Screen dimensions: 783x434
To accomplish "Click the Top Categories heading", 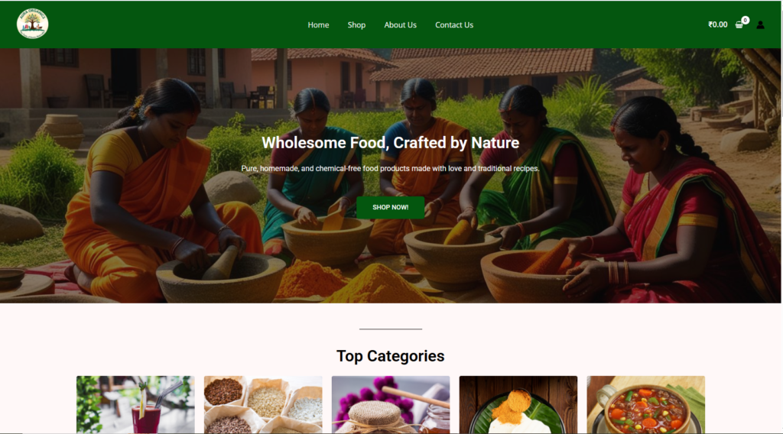I will [x=391, y=356].
